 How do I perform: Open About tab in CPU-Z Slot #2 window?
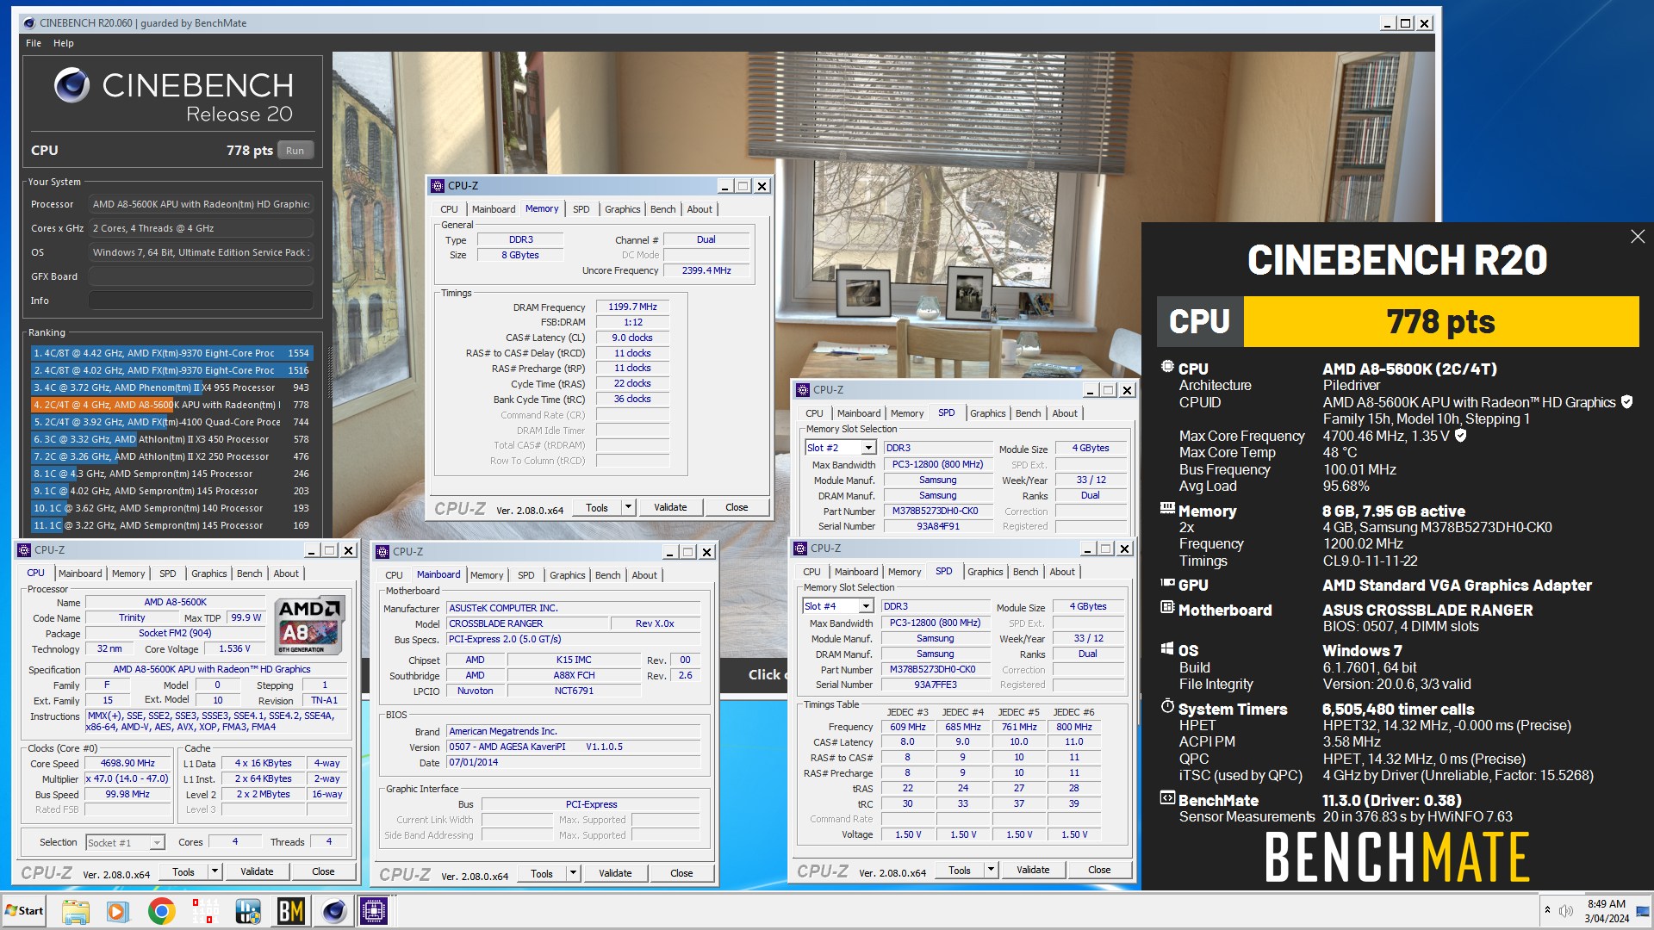pyautogui.click(x=1065, y=413)
